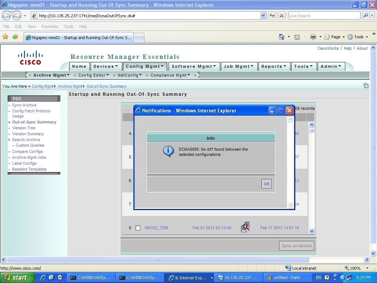
Task: Expand the NetConfig submenu
Action: [x=130, y=75]
